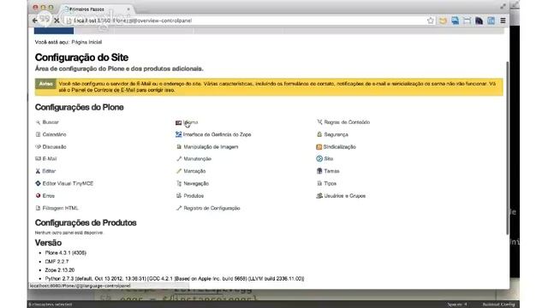548x308 pixels.
Task: Click the Buscar search icon
Action: click(38, 122)
